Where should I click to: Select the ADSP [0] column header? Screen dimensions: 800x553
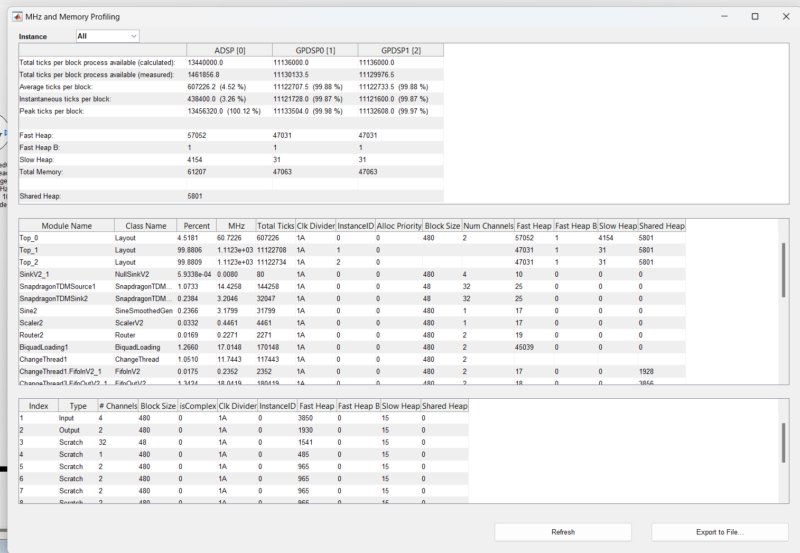(x=230, y=50)
